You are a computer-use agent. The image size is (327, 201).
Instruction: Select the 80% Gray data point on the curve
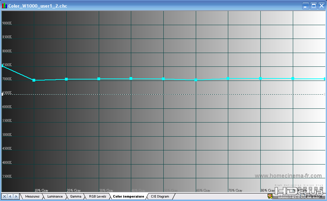click(x=260, y=78)
